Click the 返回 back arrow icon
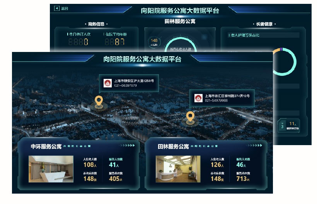The width and height of the screenshot is (317, 204). 57,8
